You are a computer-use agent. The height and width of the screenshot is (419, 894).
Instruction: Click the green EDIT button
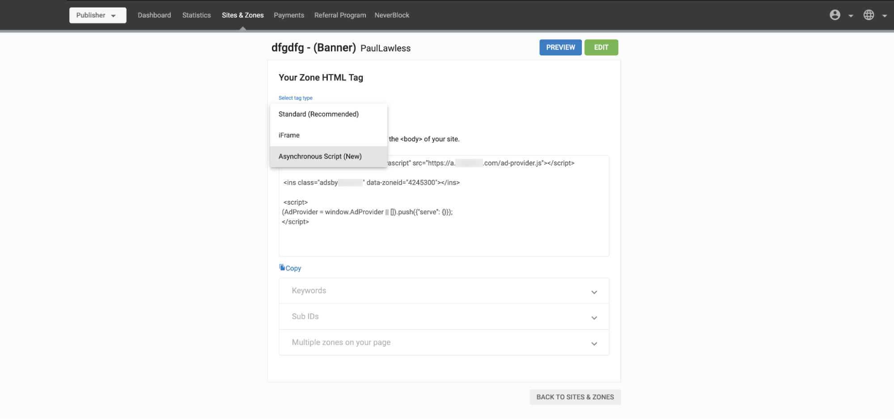click(x=601, y=47)
